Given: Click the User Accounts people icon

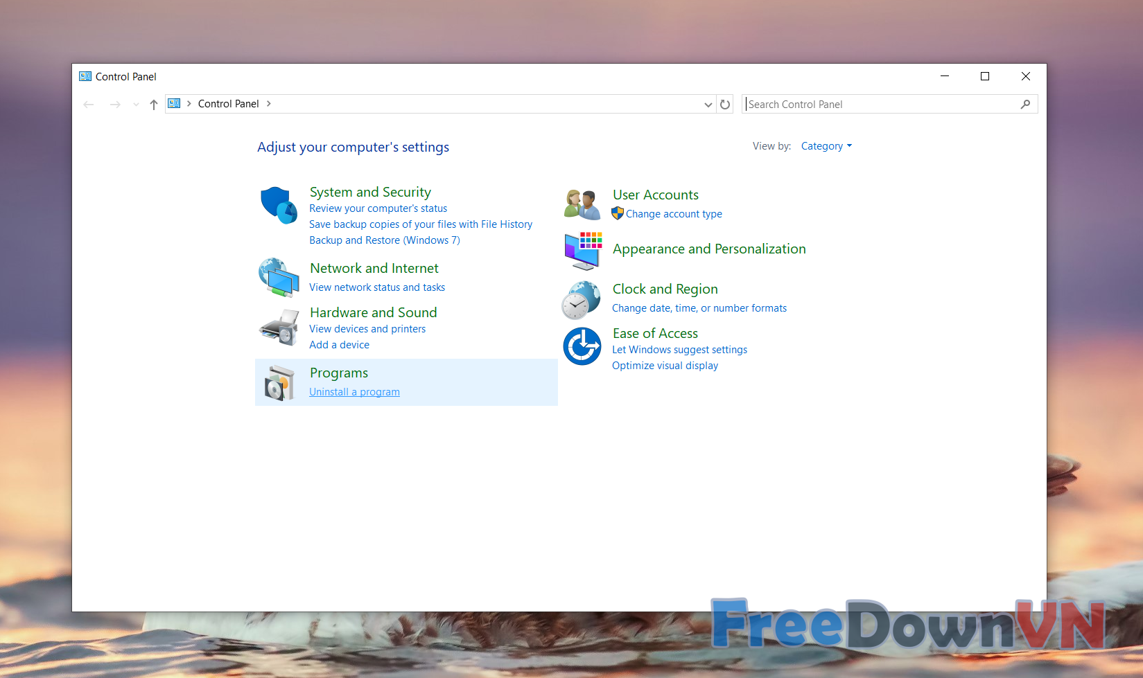Looking at the screenshot, I should click(582, 204).
